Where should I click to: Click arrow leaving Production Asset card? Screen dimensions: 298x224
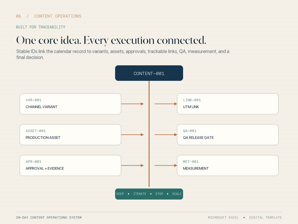[x=132, y=135]
